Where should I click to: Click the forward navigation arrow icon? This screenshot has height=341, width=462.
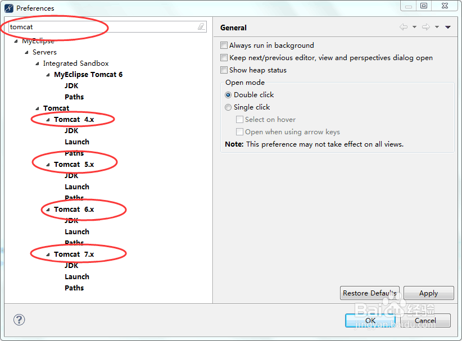click(x=426, y=27)
